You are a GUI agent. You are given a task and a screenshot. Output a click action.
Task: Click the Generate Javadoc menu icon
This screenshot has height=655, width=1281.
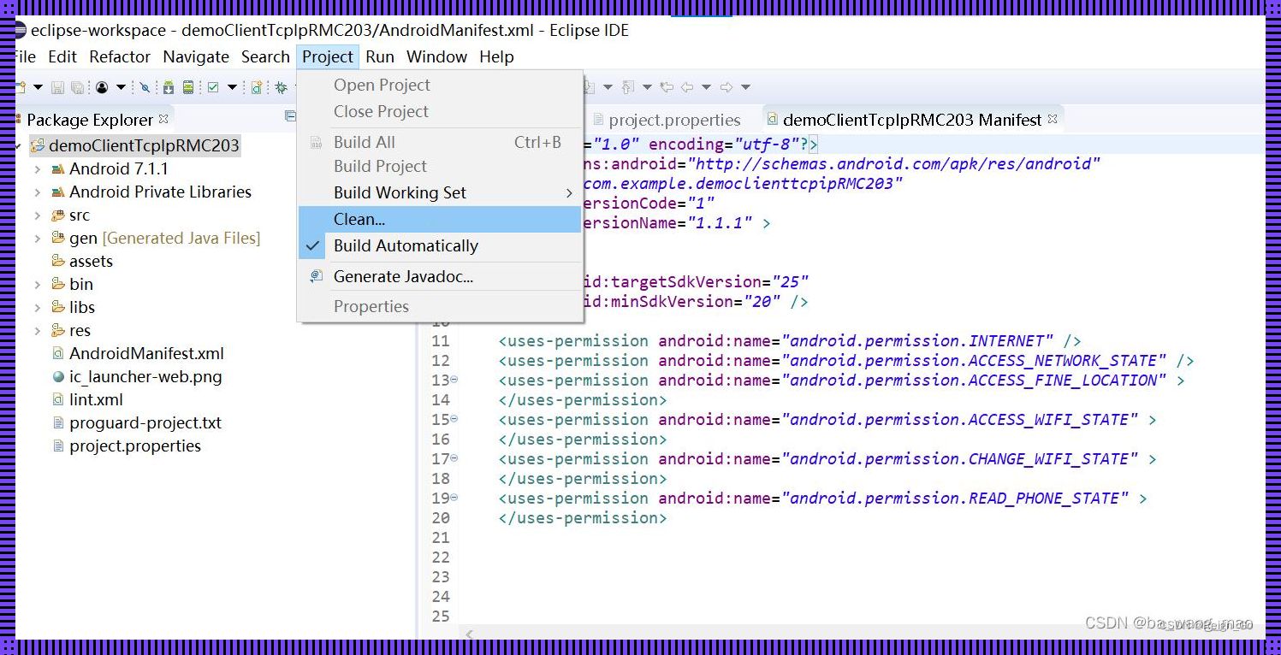[x=316, y=276]
